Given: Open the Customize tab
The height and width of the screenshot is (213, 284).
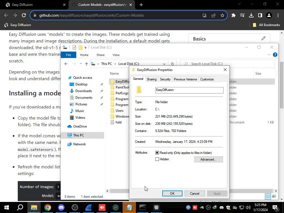Looking at the screenshot, I should [x=207, y=79].
